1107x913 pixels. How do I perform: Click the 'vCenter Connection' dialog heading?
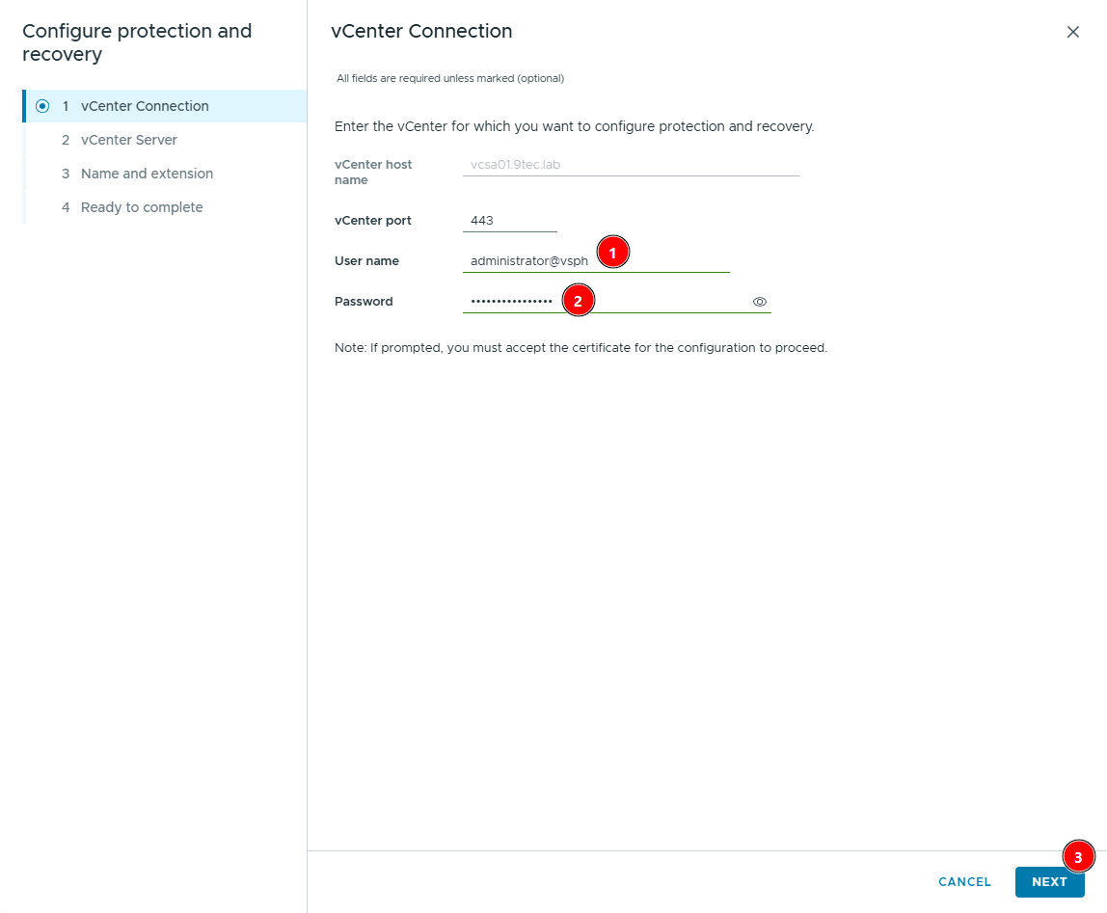coord(421,31)
